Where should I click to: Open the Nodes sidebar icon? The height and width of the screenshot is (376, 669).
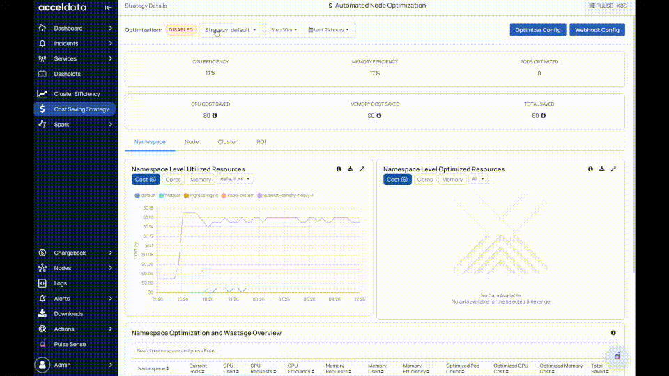point(43,268)
